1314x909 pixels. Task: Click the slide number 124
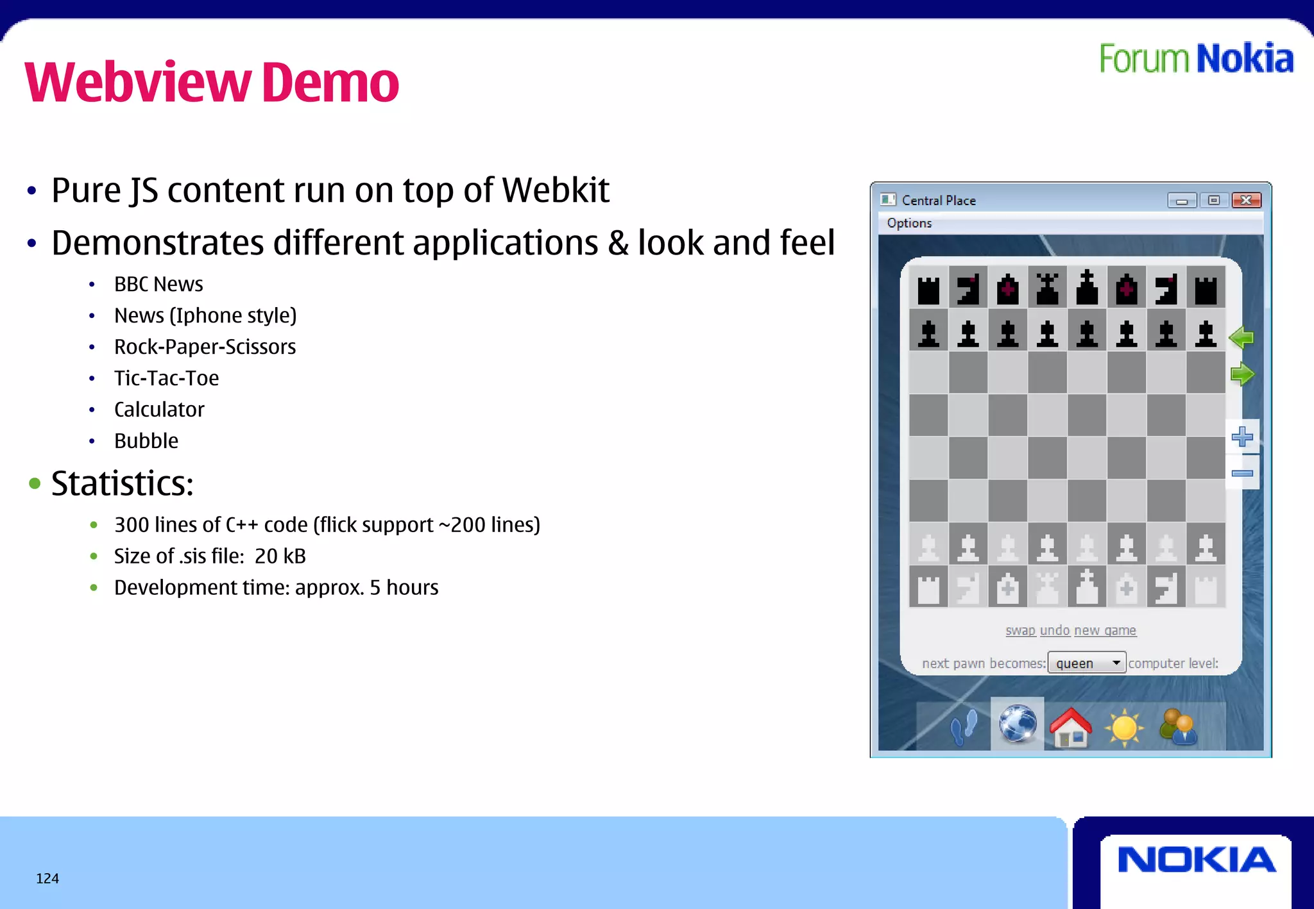click(x=47, y=878)
